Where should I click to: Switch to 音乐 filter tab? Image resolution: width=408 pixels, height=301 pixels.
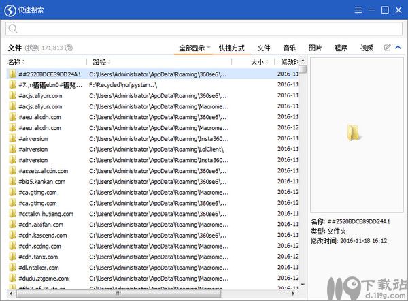click(290, 48)
